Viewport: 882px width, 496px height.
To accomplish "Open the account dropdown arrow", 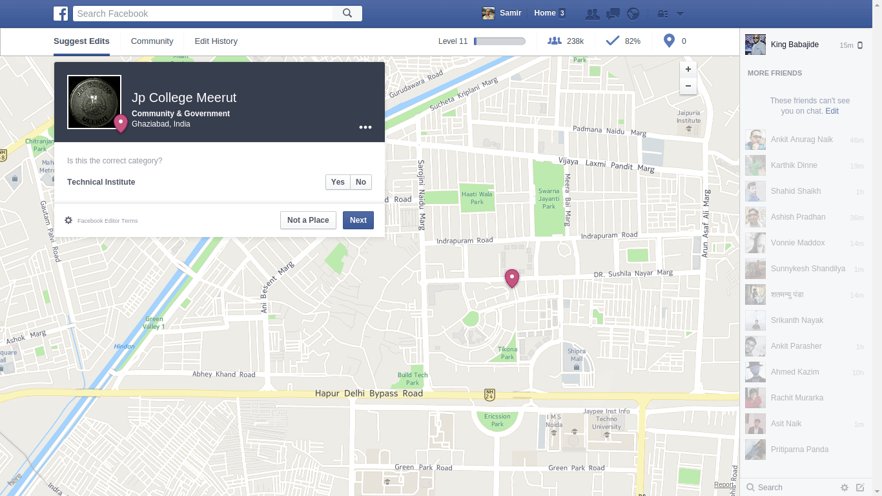I will point(680,14).
